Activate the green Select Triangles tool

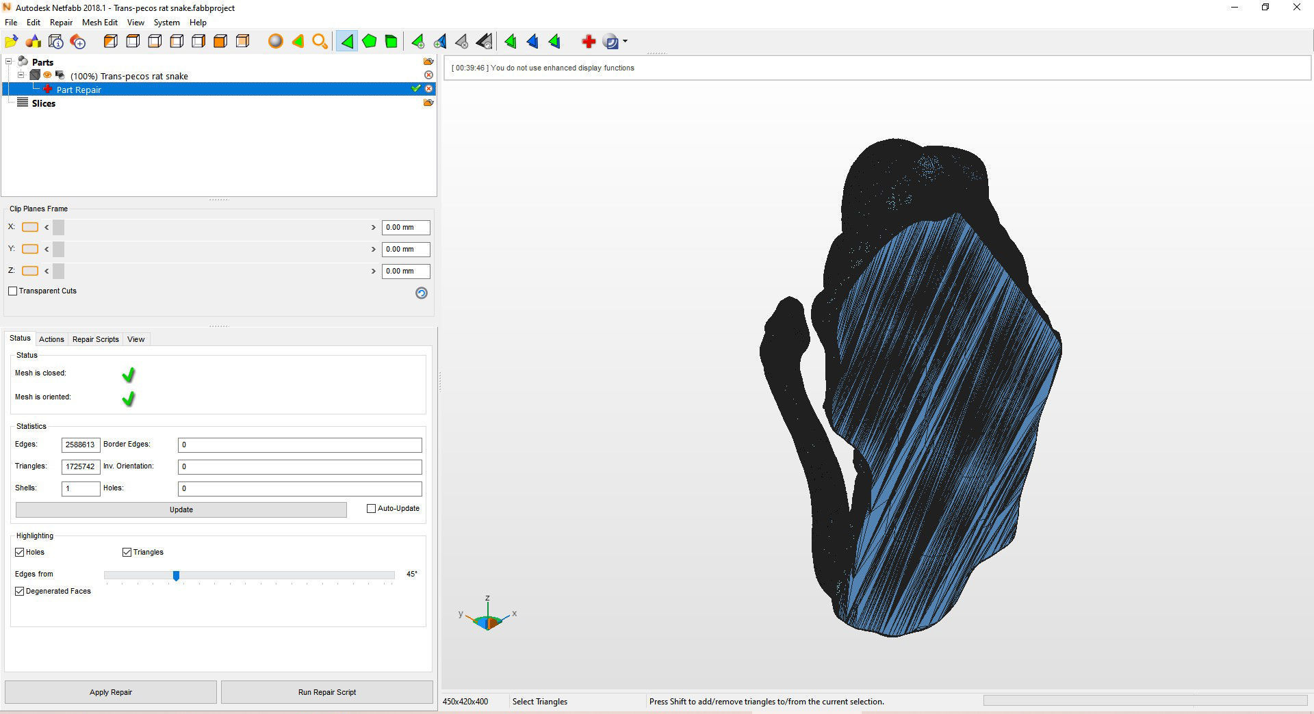click(x=347, y=42)
